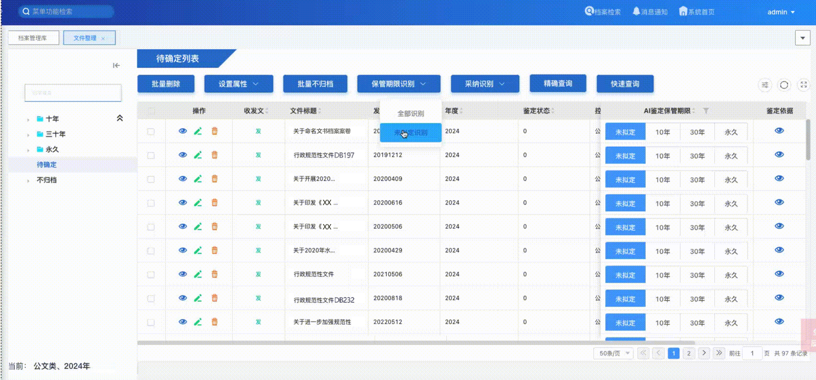Screen dimensions: 816x380
Task: Open column settings icon
Action: (765, 85)
